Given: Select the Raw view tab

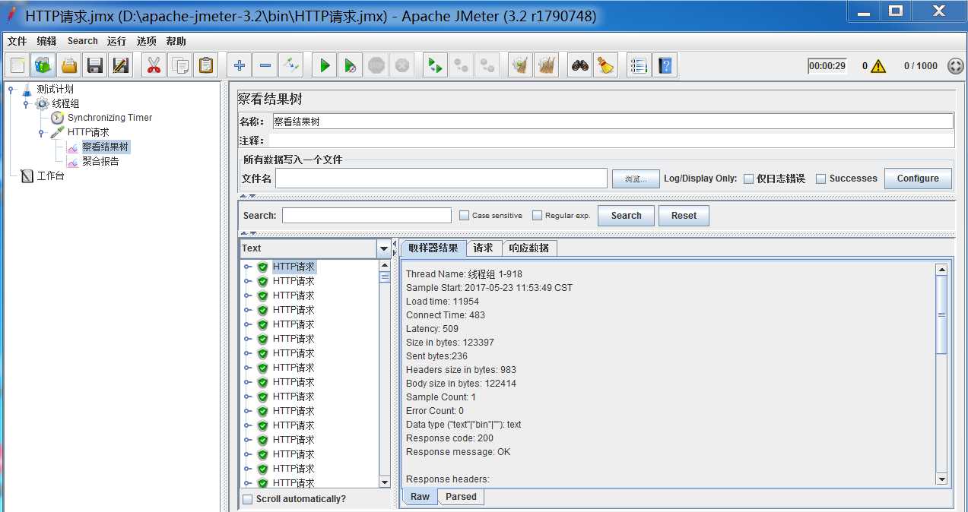Looking at the screenshot, I should pos(421,497).
